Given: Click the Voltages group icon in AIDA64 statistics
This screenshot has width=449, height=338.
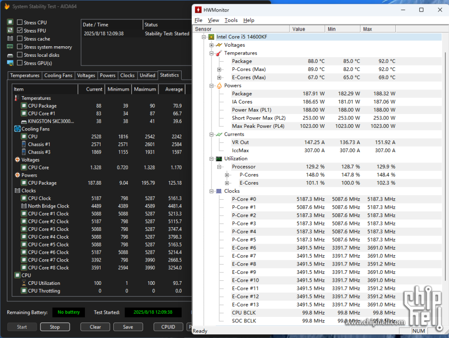Looking at the screenshot, I should click(17, 159).
